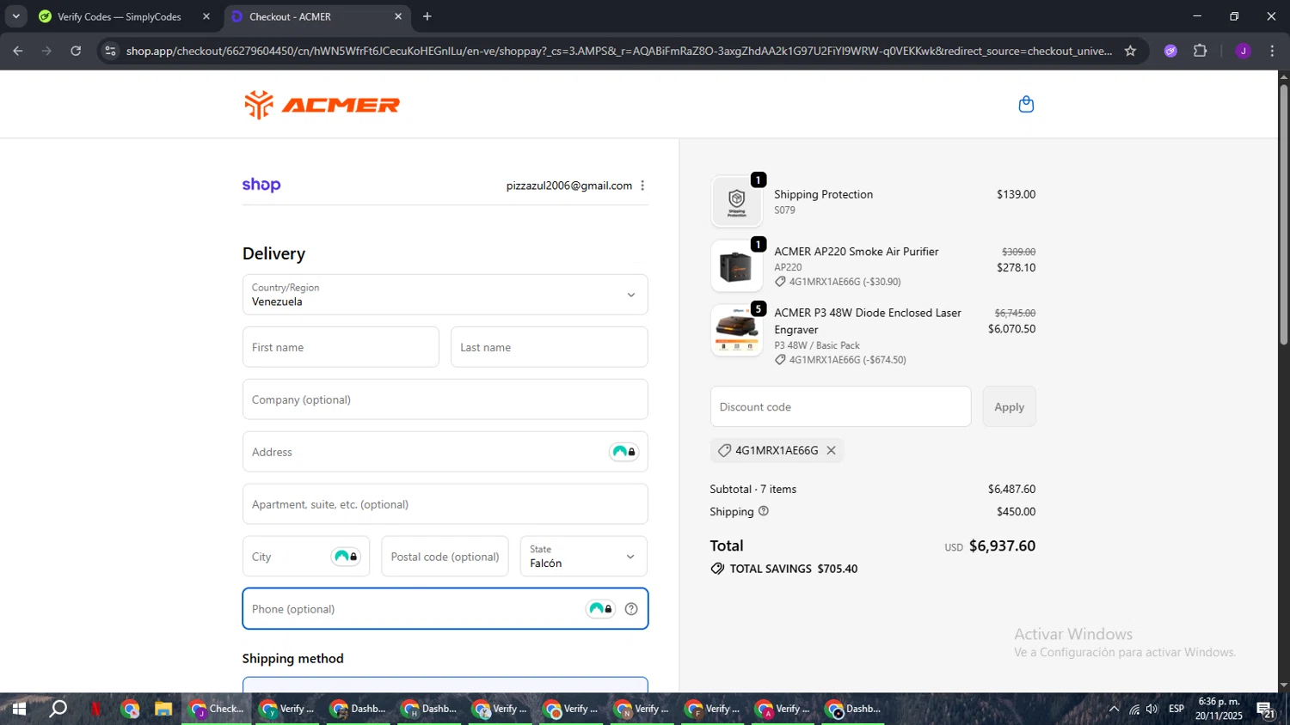The width and height of the screenshot is (1290, 725).
Task: Click the Shipping method heading
Action: click(292, 658)
